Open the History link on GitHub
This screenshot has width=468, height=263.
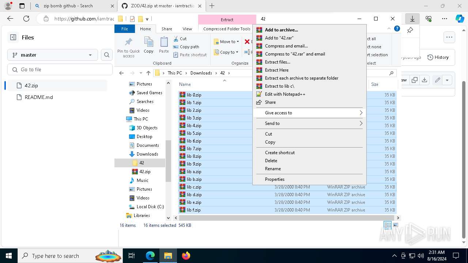438,57
